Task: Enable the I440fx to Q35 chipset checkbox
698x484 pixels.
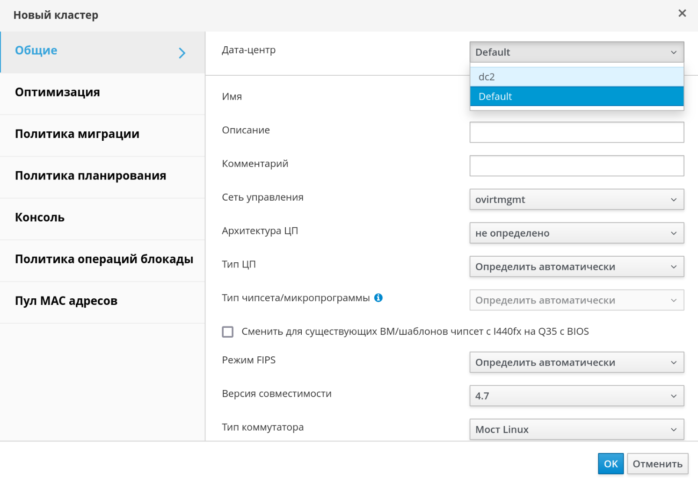Action: click(228, 332)
